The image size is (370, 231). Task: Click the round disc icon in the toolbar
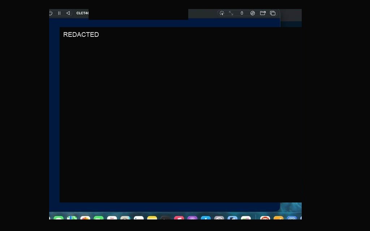coord(253,13)
